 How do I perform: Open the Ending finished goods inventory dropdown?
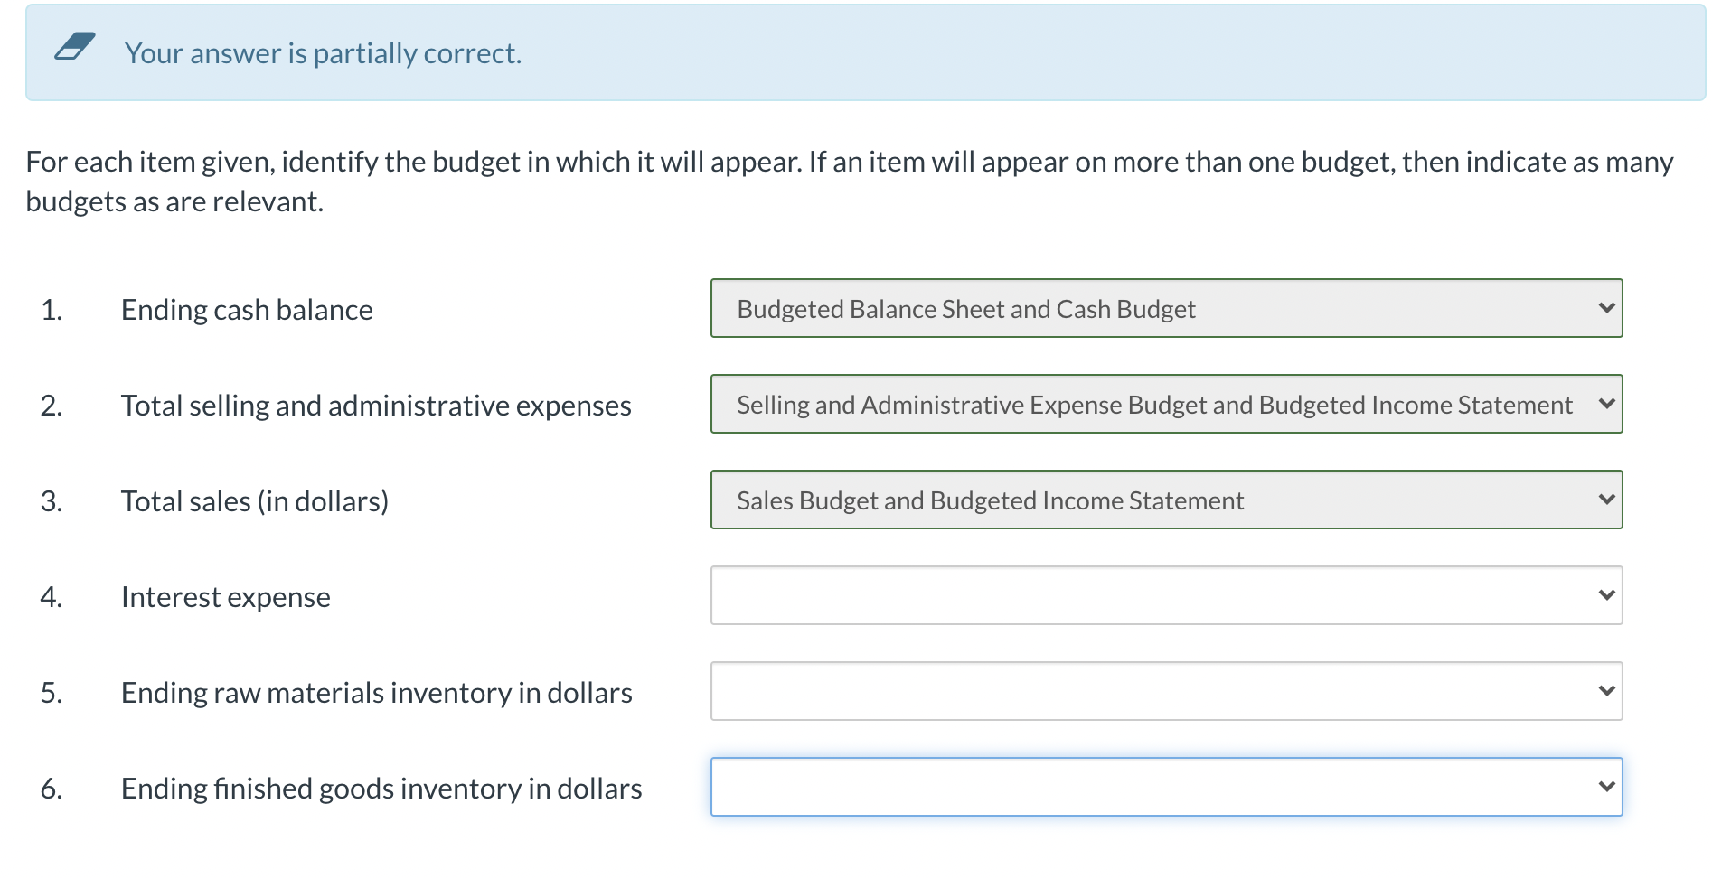pos(1165,787)
